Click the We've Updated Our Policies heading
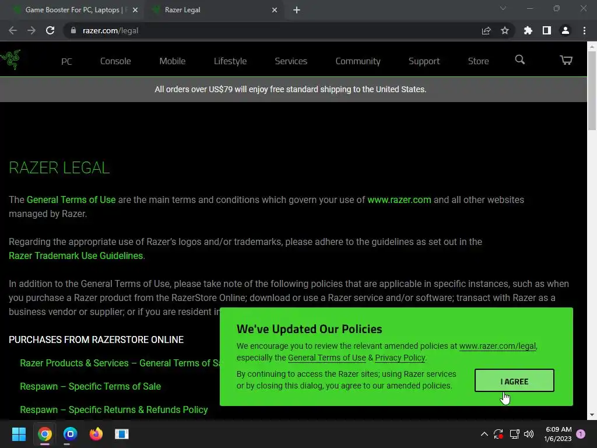This screenshot has width=597, height=448. 309,329
